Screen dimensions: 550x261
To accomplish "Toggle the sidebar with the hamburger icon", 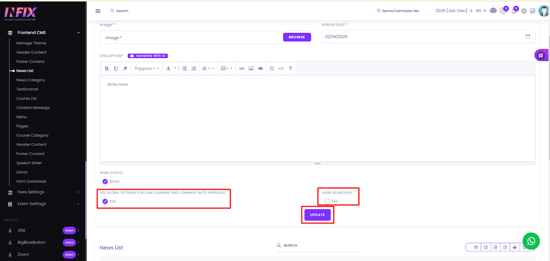I will pos(98,11).
